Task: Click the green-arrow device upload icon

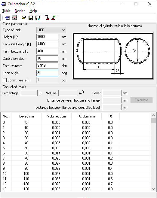Action: (x=54, y=18)
